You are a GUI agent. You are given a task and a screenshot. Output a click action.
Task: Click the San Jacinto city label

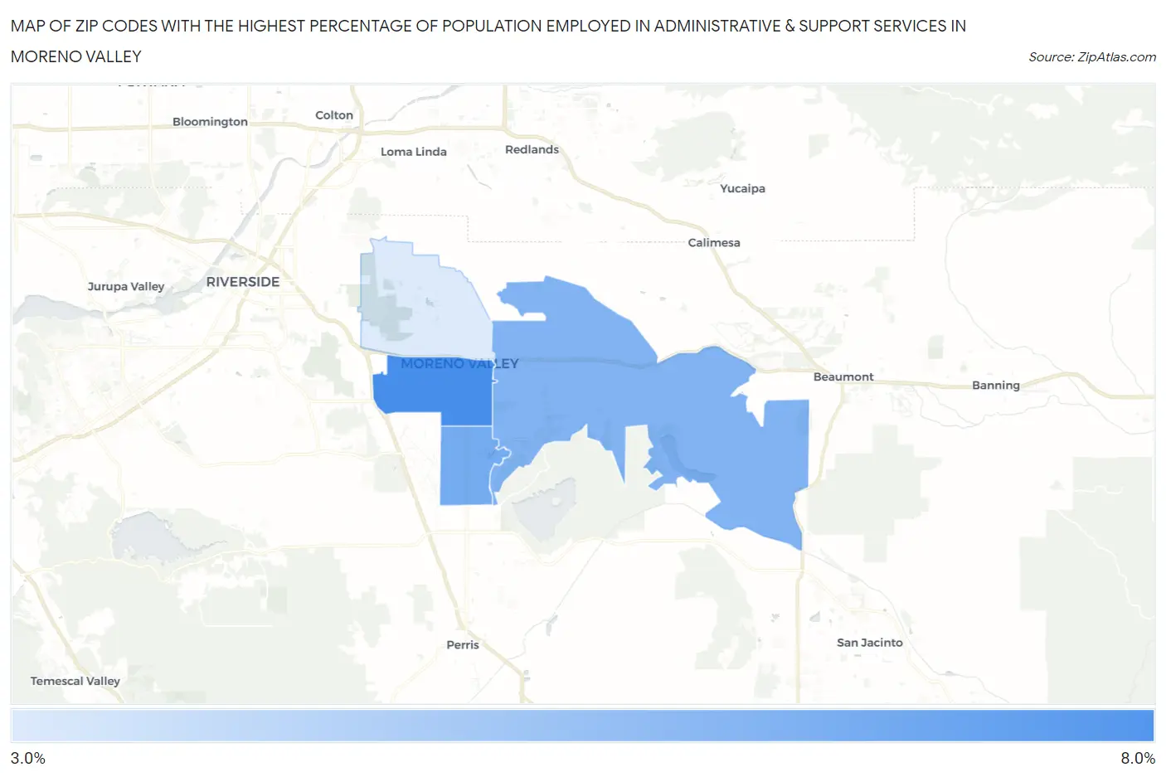[870, 643]
